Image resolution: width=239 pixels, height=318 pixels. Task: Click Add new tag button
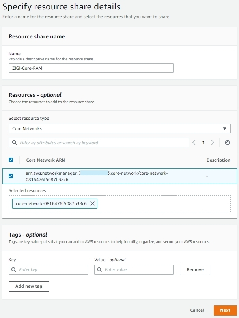pos(29,286)
